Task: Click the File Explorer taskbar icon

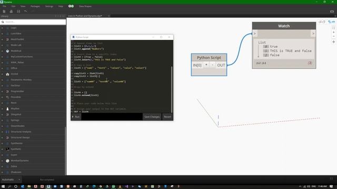Action: [29, 186]
